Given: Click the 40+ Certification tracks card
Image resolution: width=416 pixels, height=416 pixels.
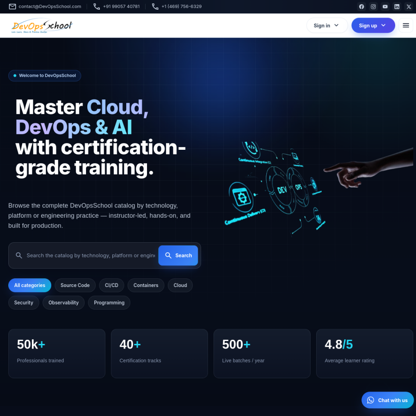Looking at the screenshot, I should [x=159, y=354].
